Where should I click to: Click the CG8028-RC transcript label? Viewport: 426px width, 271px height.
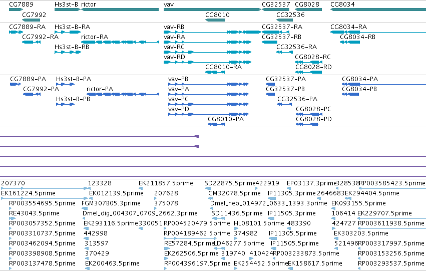coord(313,57)
